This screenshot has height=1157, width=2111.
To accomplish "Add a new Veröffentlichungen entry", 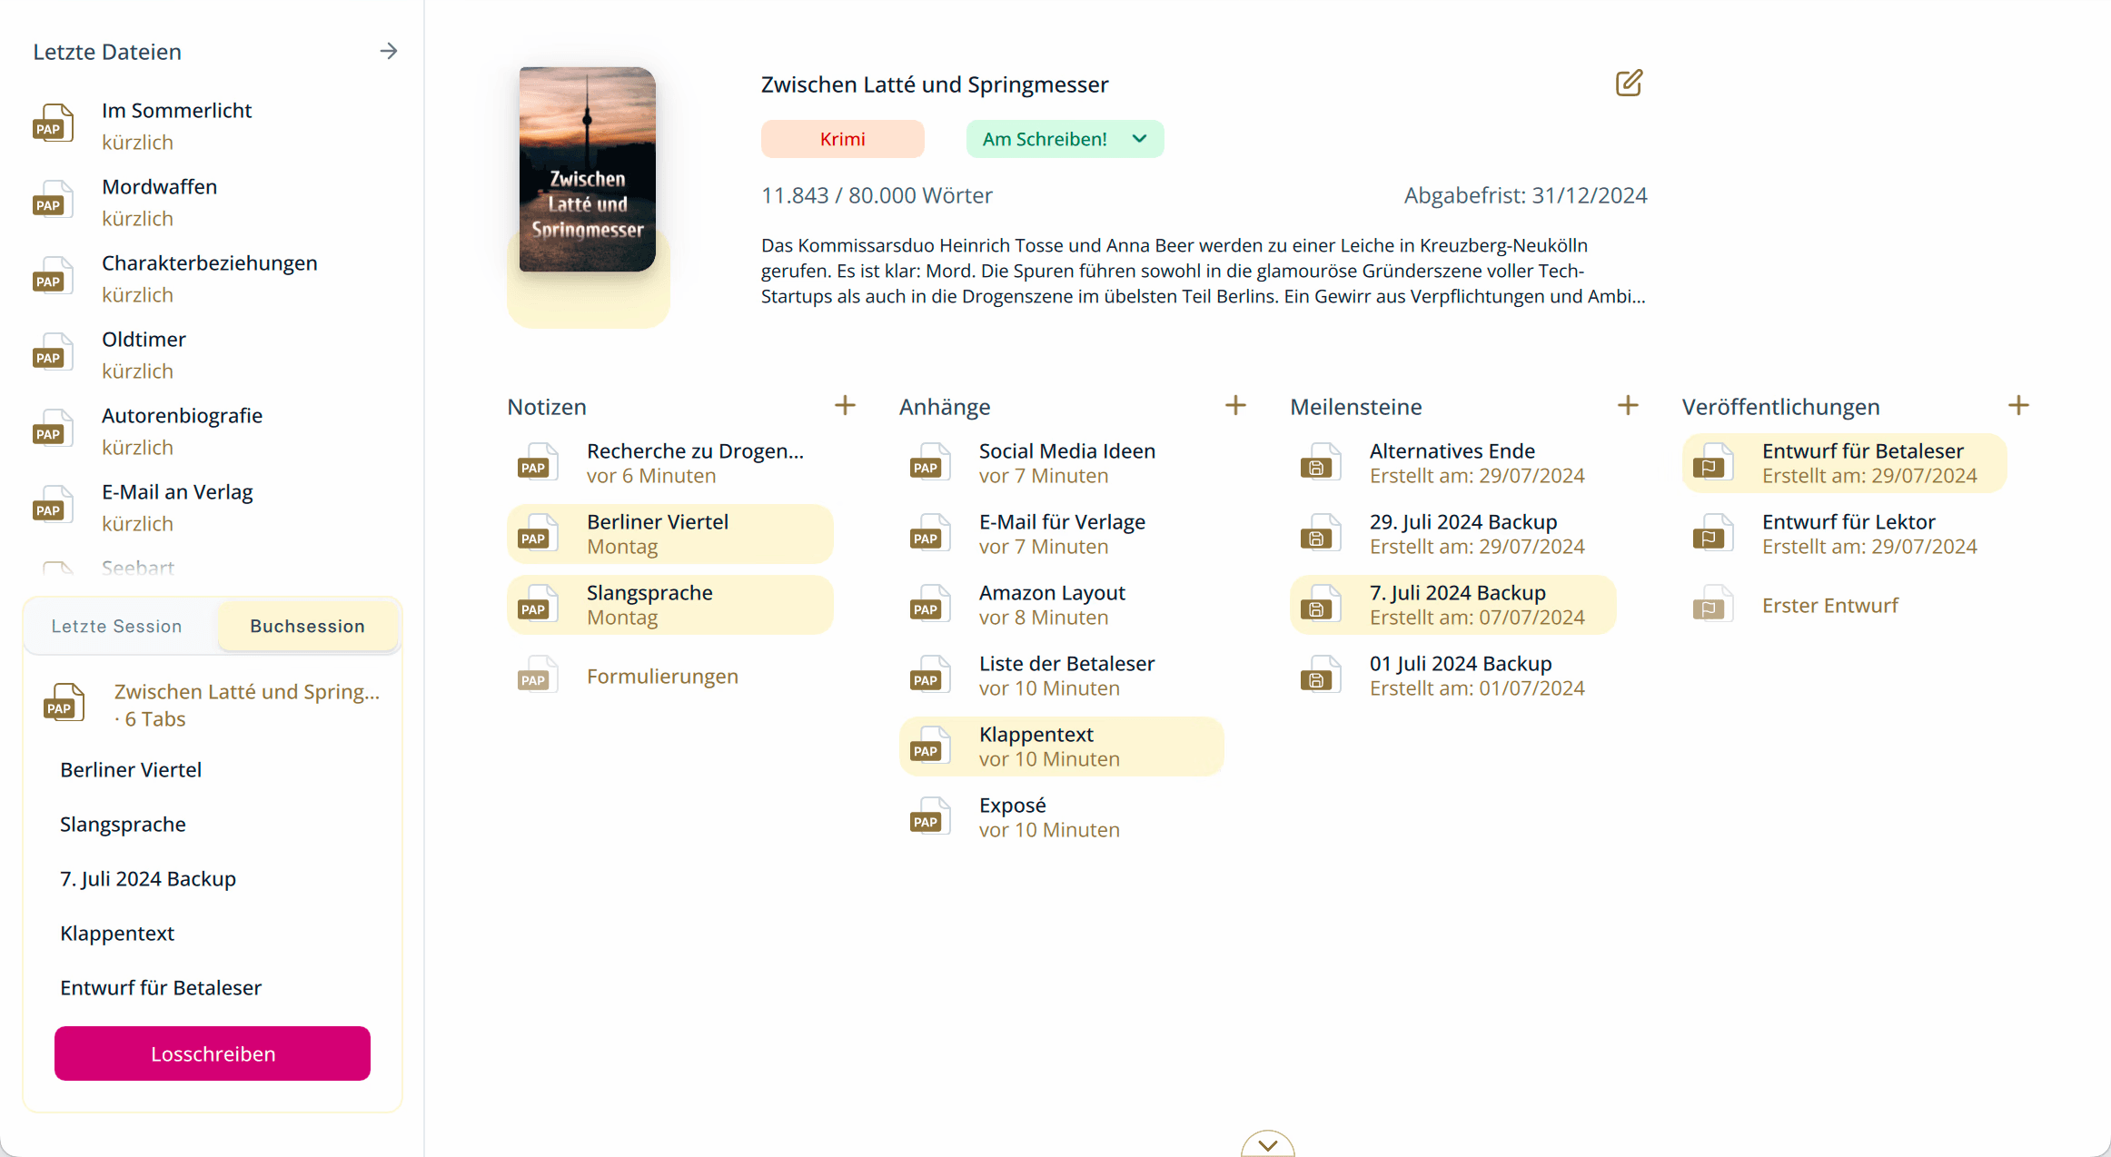I will point(2018,405).
